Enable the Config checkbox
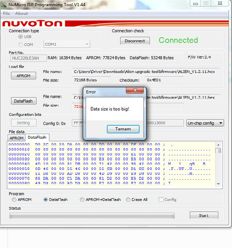The image size is (232, 248). click(161, 199)
